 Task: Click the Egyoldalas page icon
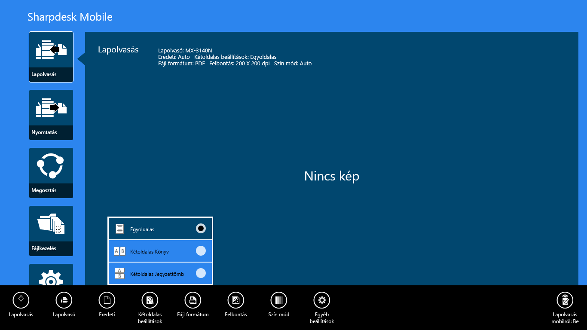(119, 229)
